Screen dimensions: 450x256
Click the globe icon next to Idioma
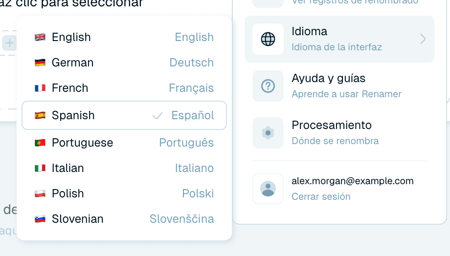268,39
